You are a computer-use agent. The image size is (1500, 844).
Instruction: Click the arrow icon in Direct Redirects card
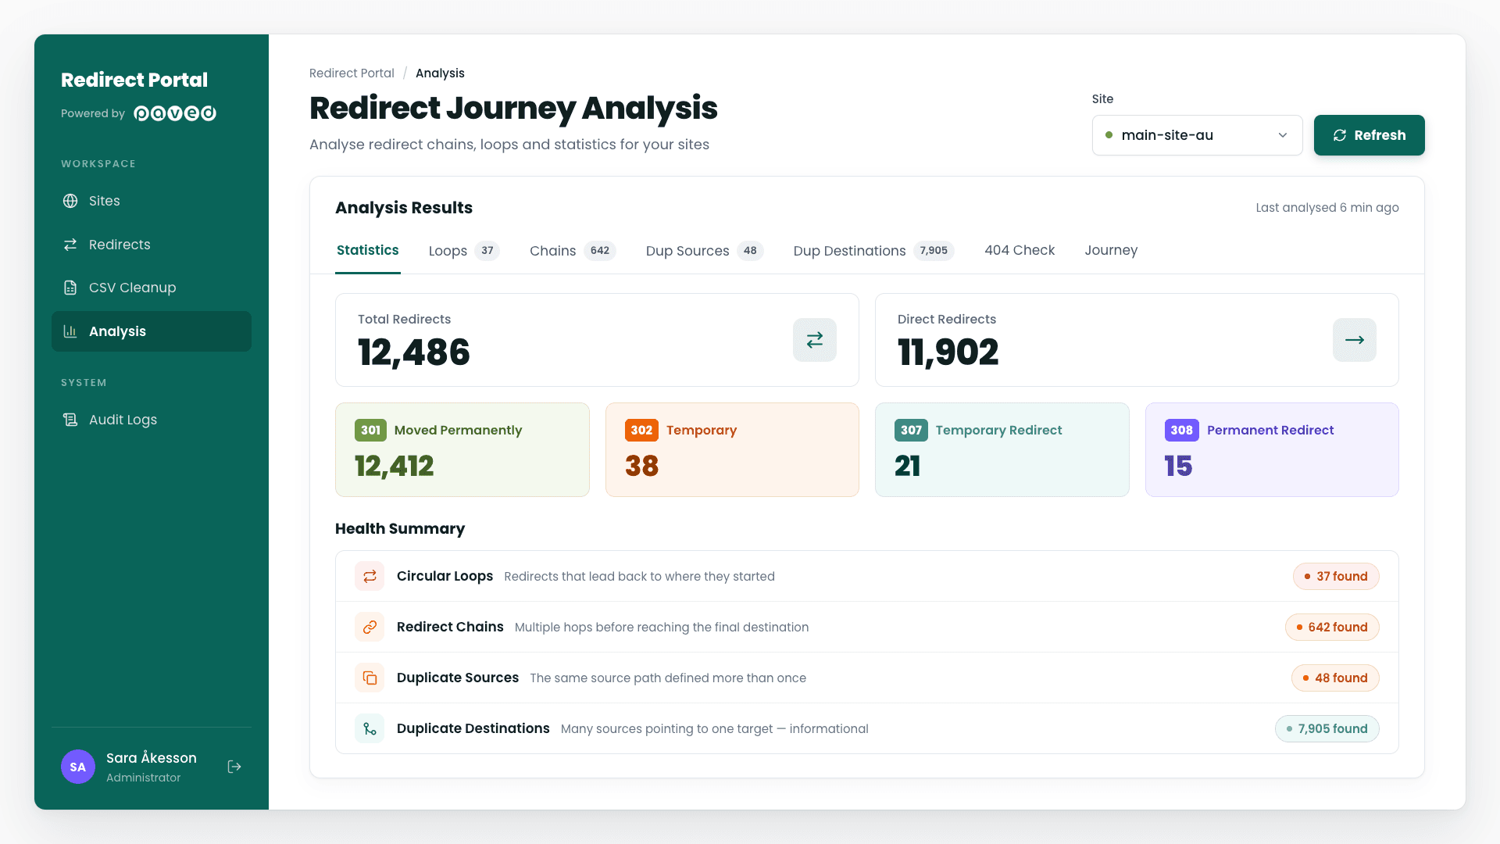[x=1355, y=340]
